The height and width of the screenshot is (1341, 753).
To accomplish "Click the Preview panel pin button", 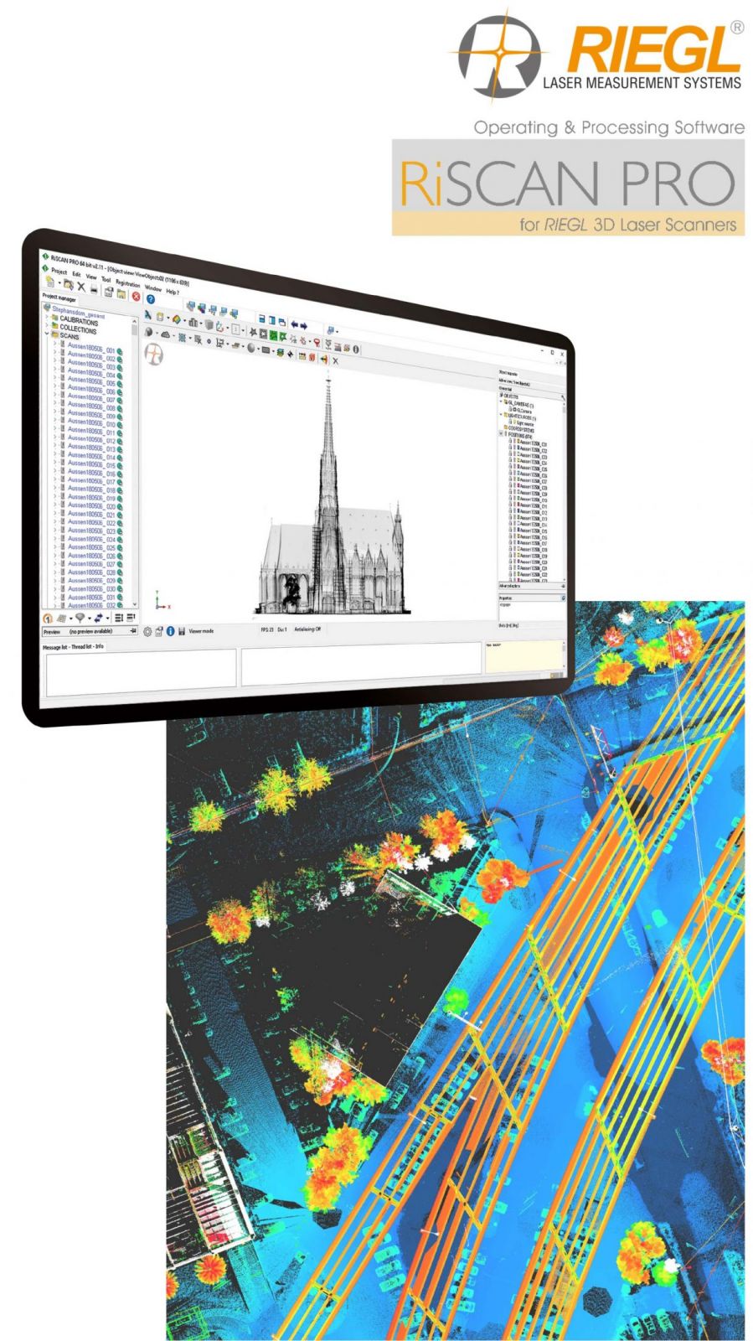I will pyautogui.click(x=133, y=632).
